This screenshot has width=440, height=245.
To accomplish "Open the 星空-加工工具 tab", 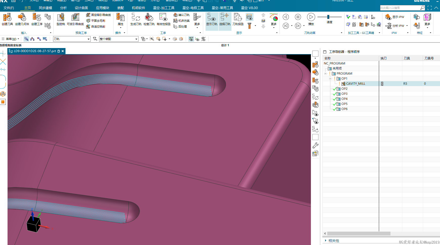I will pyautogui.click(x=164, y=8).
